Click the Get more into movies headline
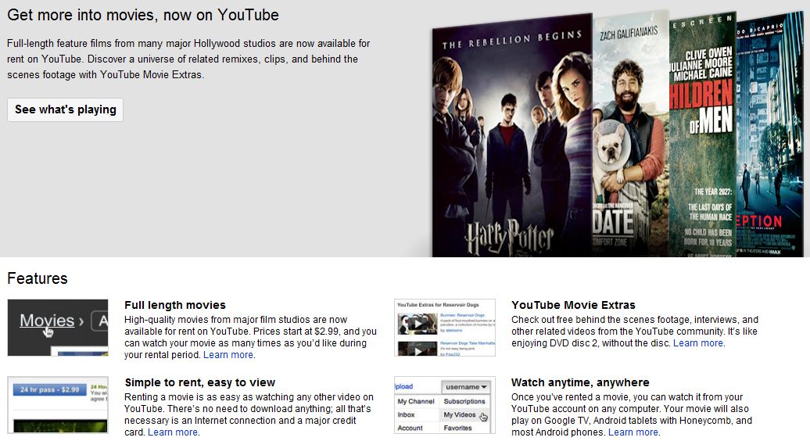The image size is (810, 441). 143,15
